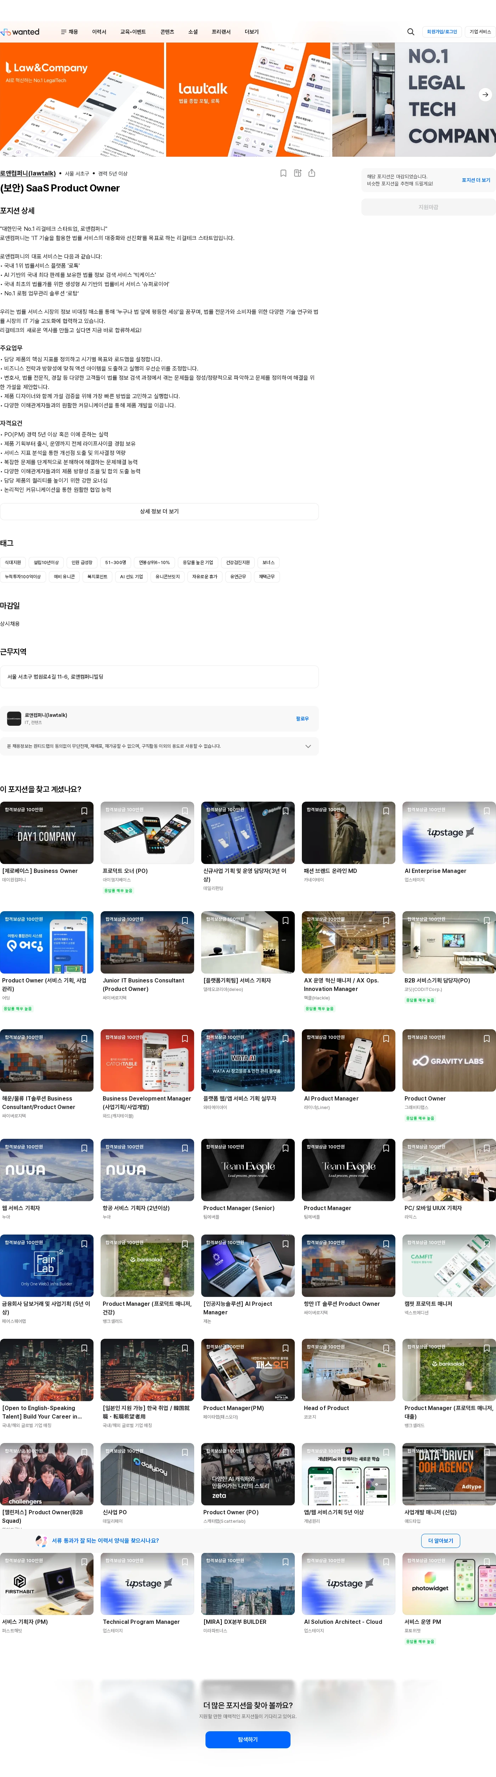Screen dimensions: 496x1777
Task: Open the 더보기 navigation dropdown
Action: tap(252, 32)
